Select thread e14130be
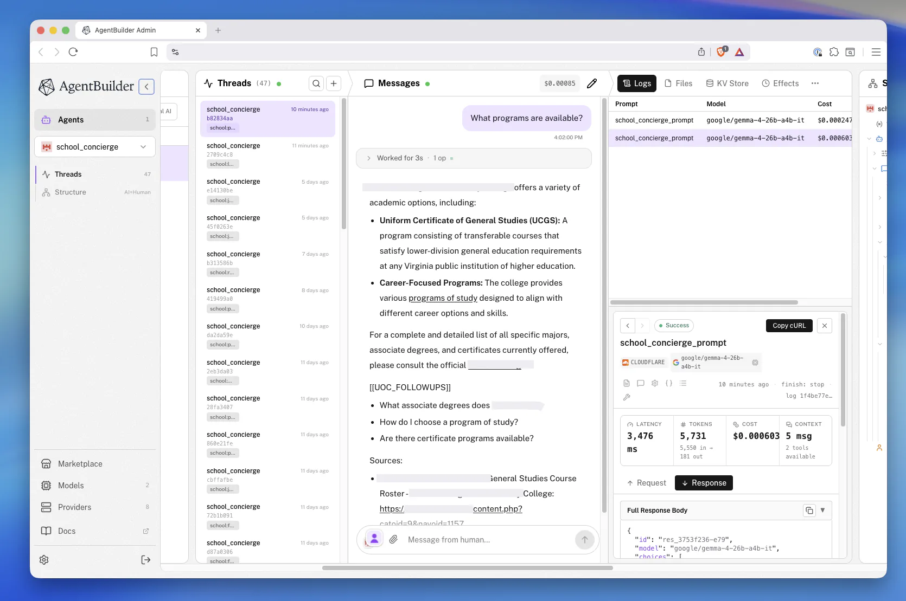The image size is (906, 601). point(267,191)
